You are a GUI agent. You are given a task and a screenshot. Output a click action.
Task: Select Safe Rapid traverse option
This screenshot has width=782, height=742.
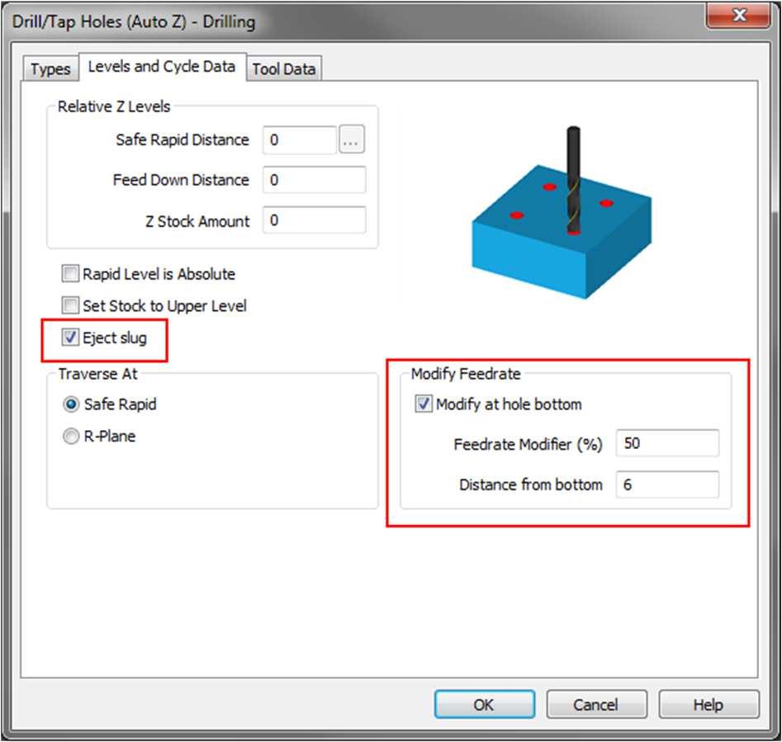(71, 404)
